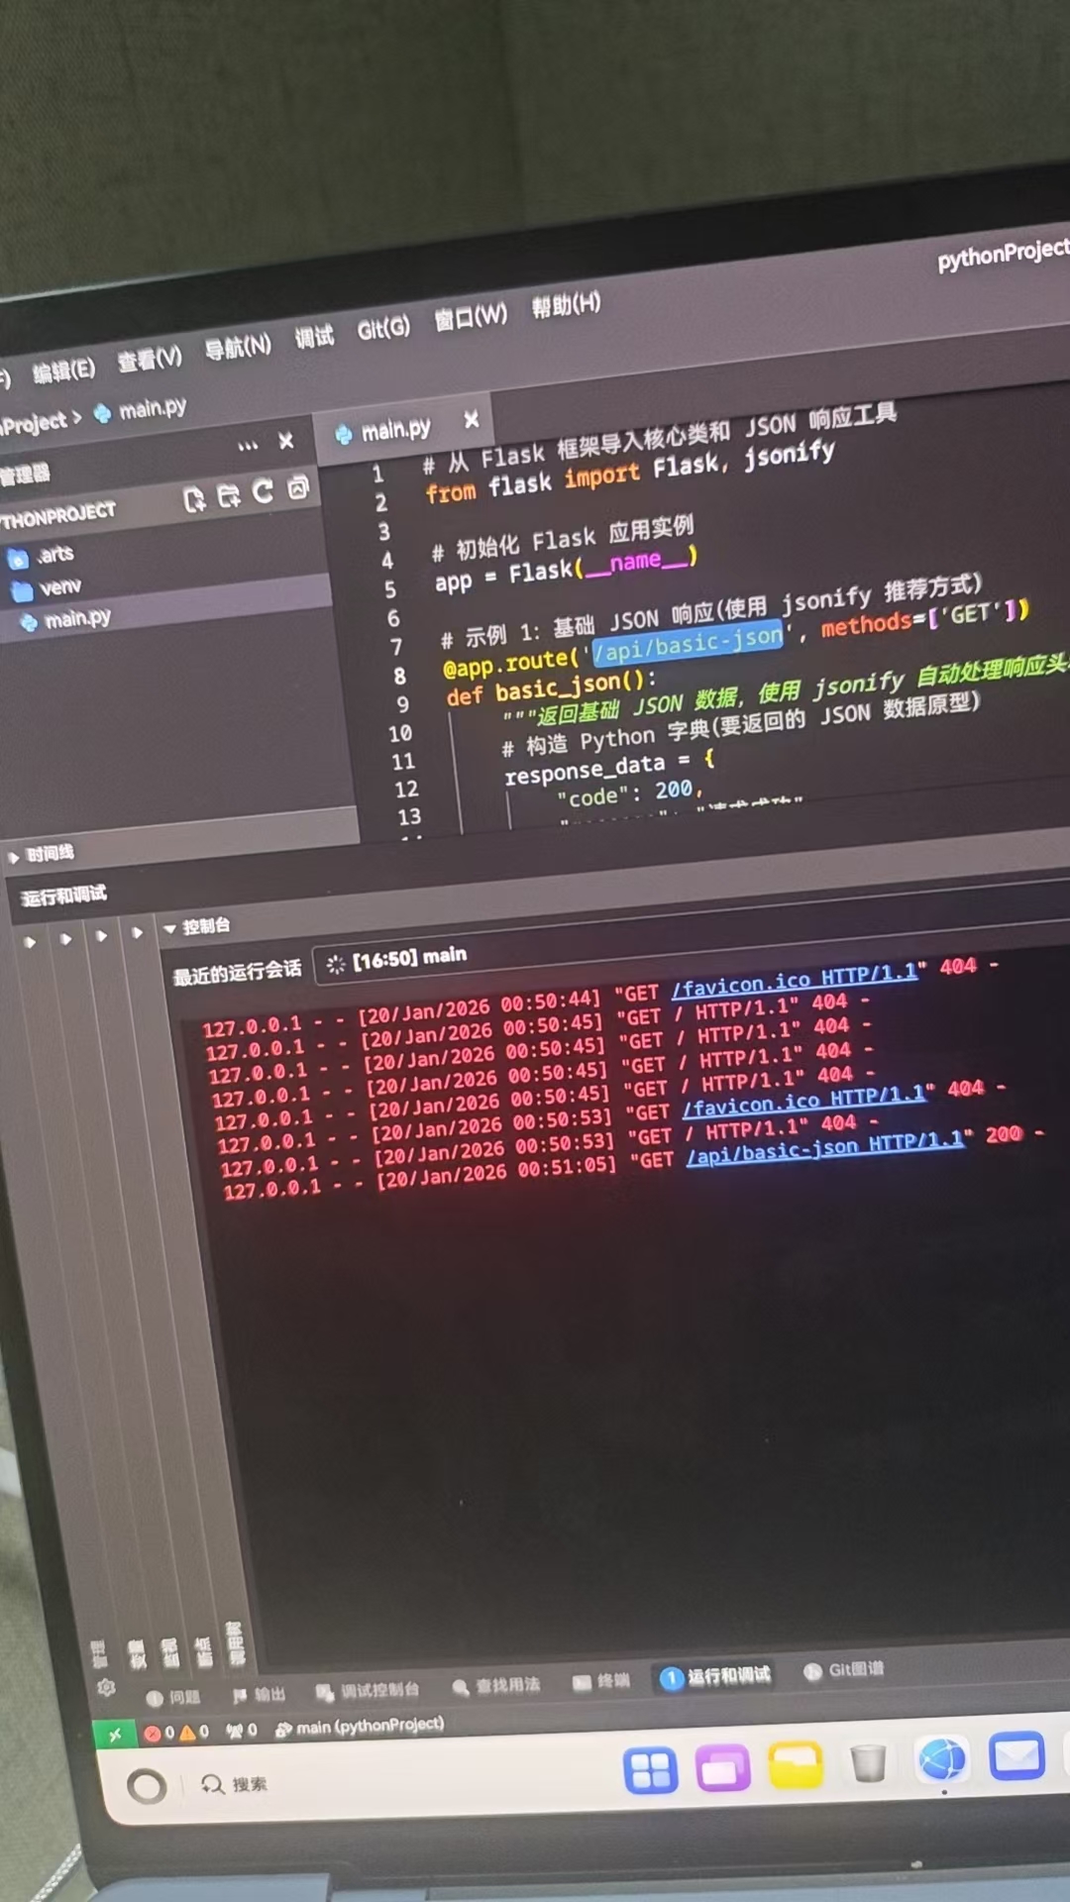This screenshot has height=1902, width=1070.
Task: Open the blue mail app in the dock
Action: 1016,1756
